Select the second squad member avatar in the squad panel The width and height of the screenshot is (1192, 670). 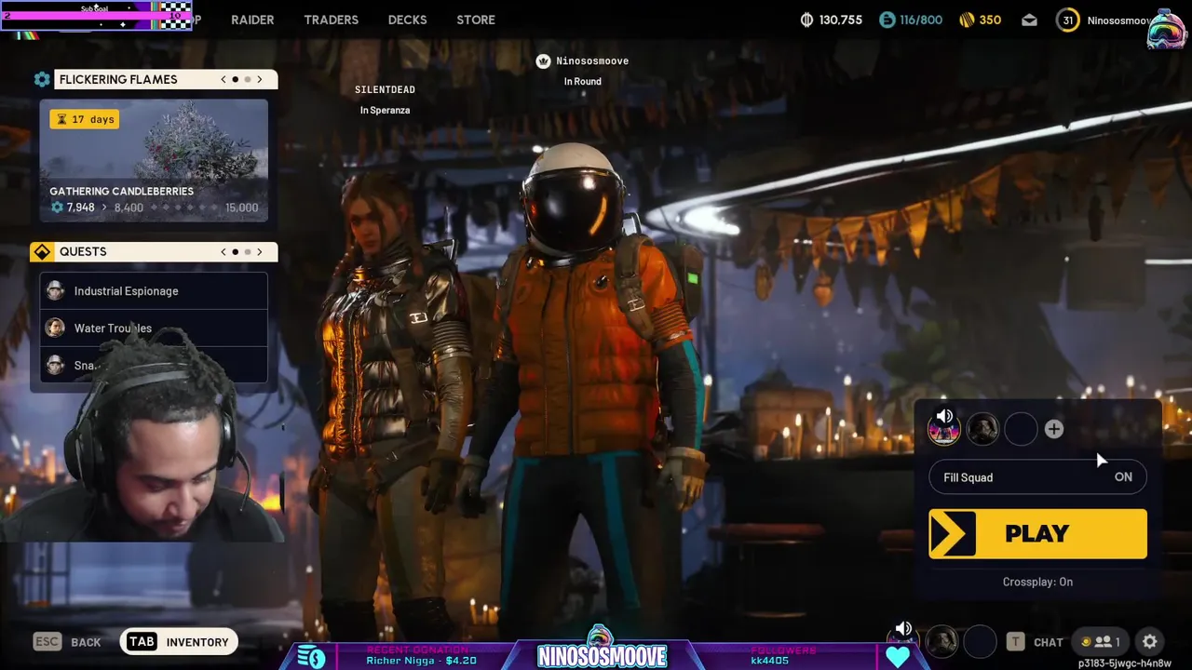pyautogui.click(x=982, y=429)
